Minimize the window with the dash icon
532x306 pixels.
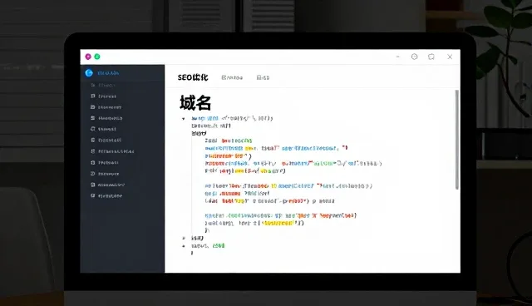point(397,57)
